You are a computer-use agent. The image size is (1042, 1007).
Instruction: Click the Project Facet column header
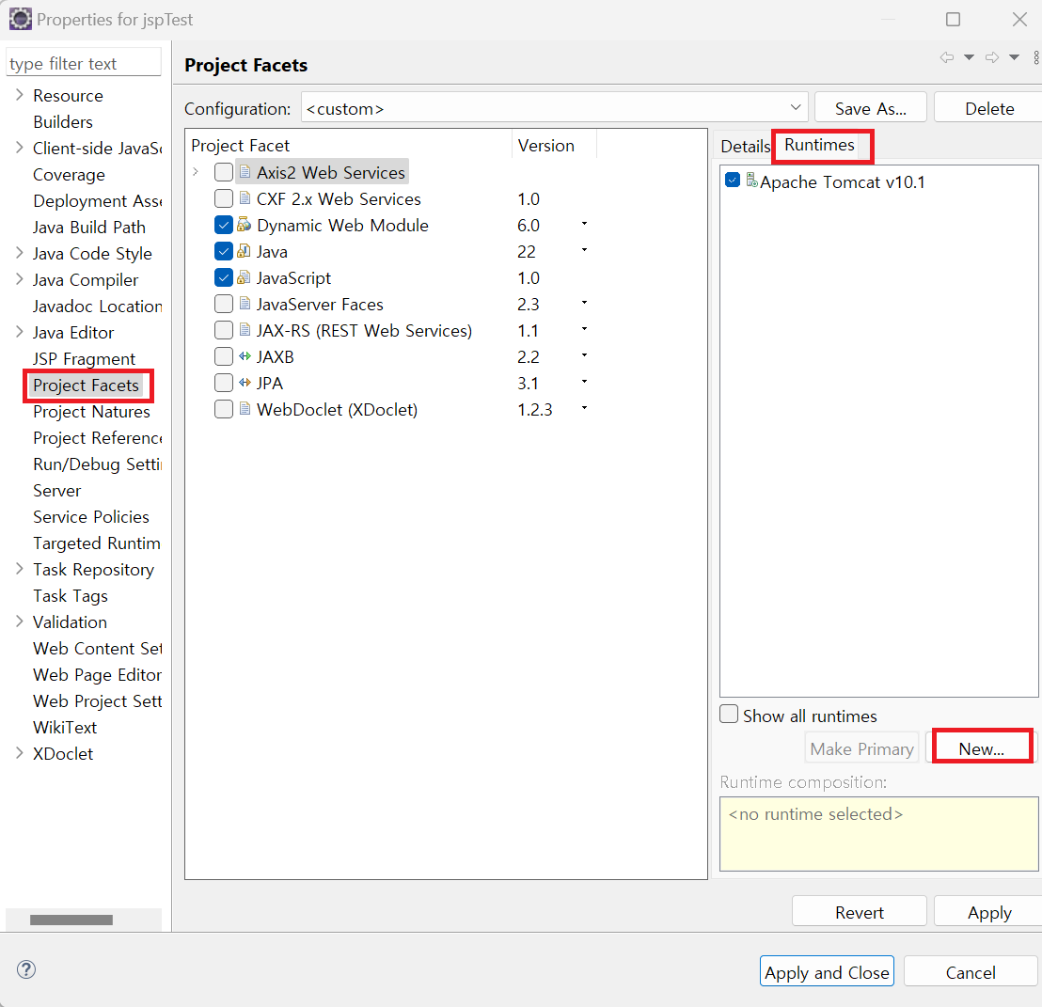(x=348, y=146)
